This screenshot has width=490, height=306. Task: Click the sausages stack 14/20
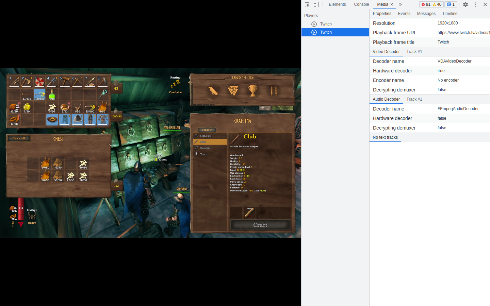point(14,120)
